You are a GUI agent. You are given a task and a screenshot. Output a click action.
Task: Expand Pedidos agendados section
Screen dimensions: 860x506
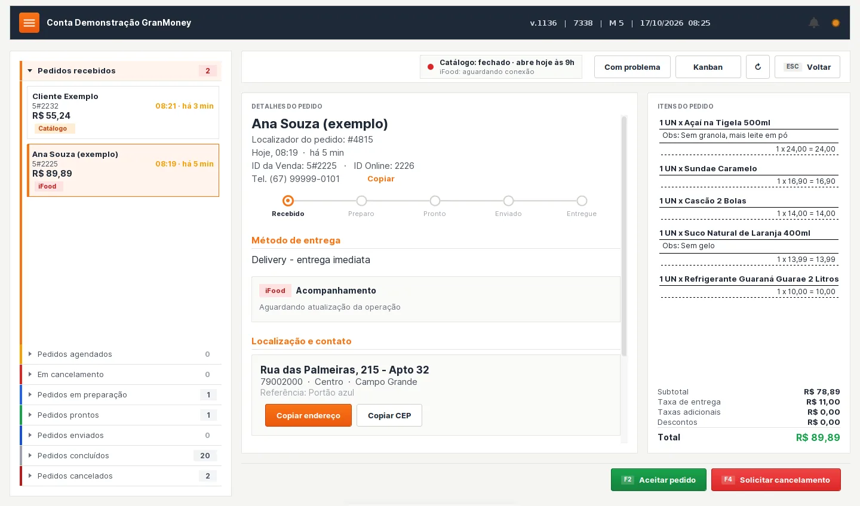(x=122, y=354)
